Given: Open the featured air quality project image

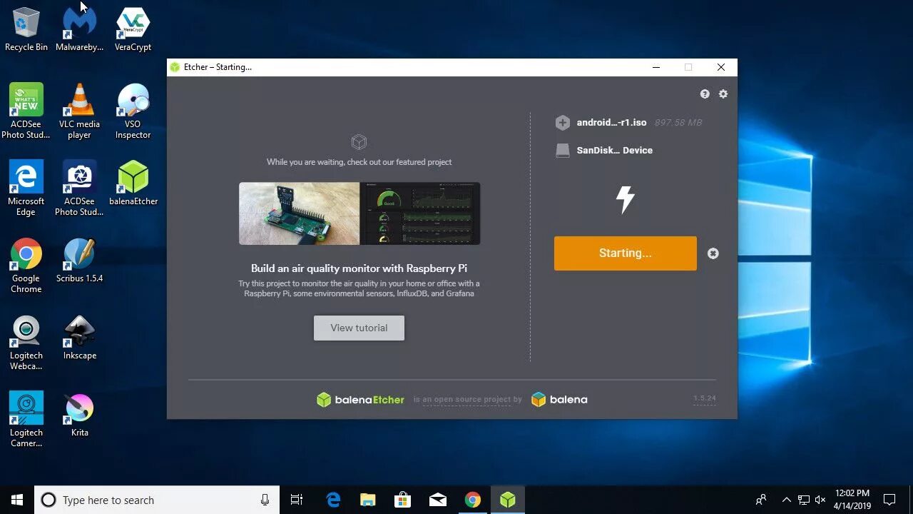Looking at the screenshot, I should click(359, 213).
